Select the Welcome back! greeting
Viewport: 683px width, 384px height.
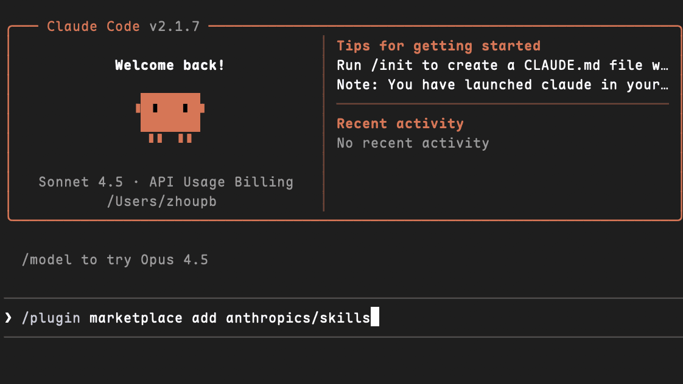(170, 65)
